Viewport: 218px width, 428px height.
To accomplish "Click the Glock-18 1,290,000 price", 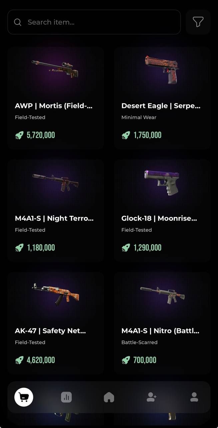I will click(x=147, y=248).
